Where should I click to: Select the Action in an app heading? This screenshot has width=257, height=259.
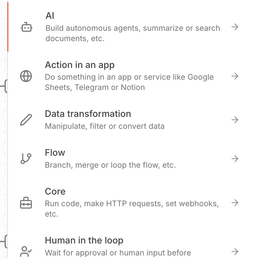tap(80, 65)
